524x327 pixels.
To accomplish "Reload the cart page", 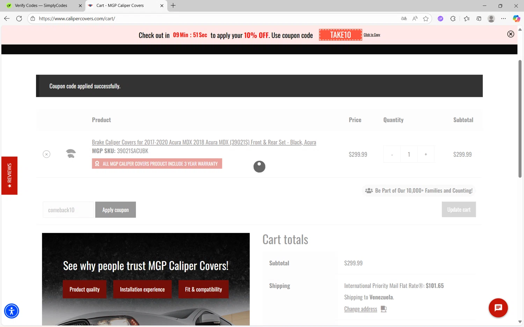I will tap(19, 18).
